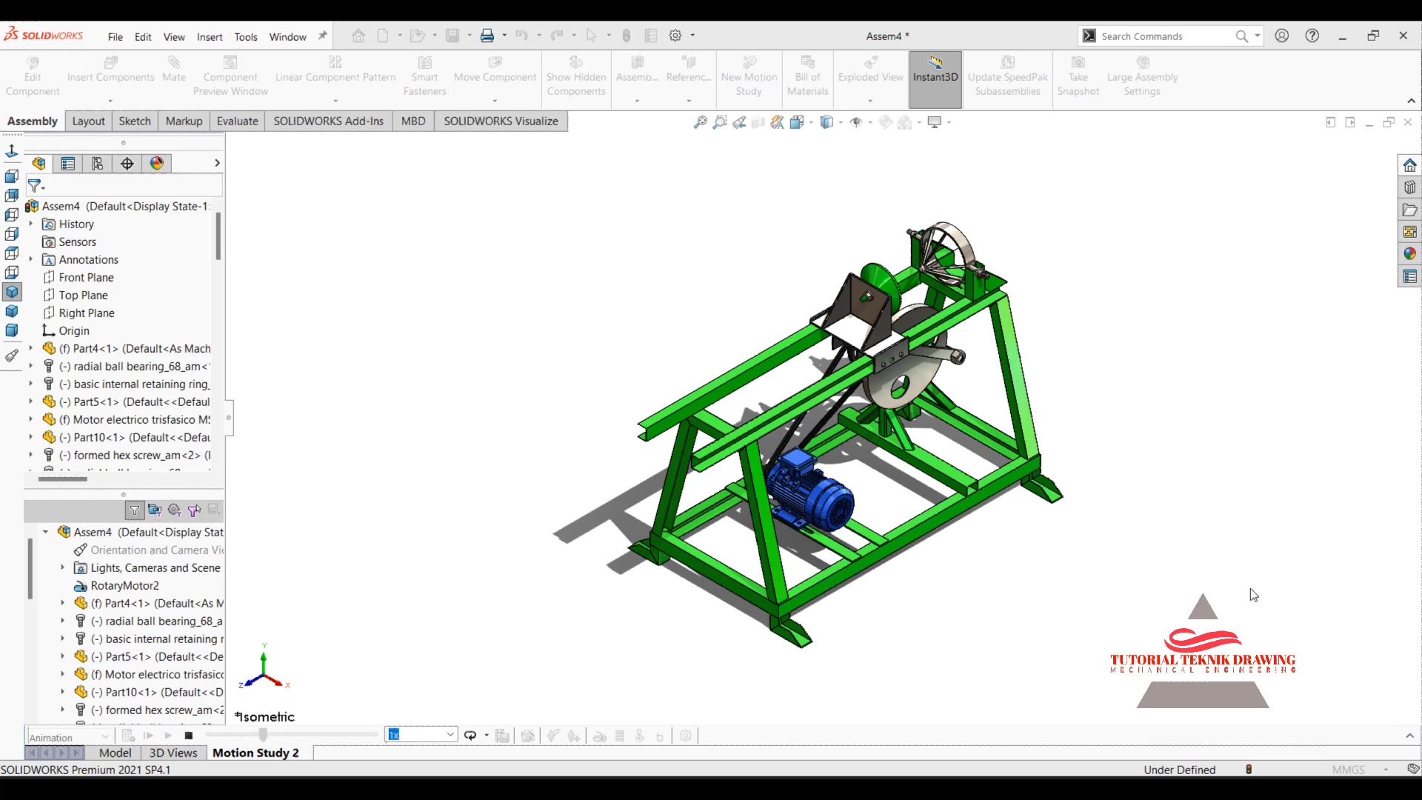Expand the (f) Part4<1> node in feature tree

click(x=31, y=348)
